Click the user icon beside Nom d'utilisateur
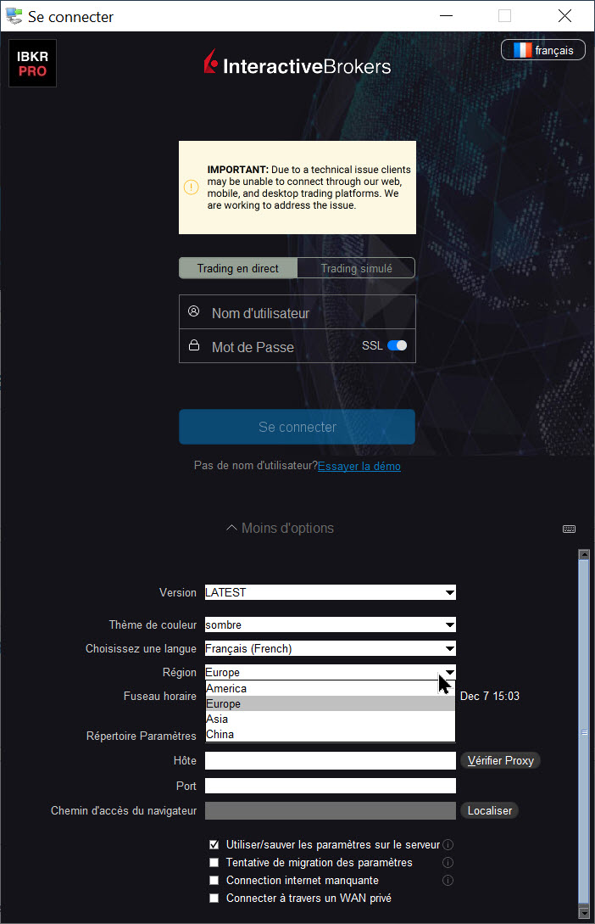Image resolution: width=595 pixels, height=924 pixels. 193,311
